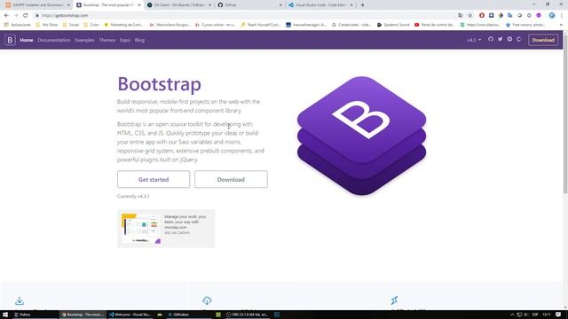Image resolution: width=568 pixels, height=319 pixels.
Task: Open the Free vectors, photo... bookmark
Action: click(x=525, y=25)
